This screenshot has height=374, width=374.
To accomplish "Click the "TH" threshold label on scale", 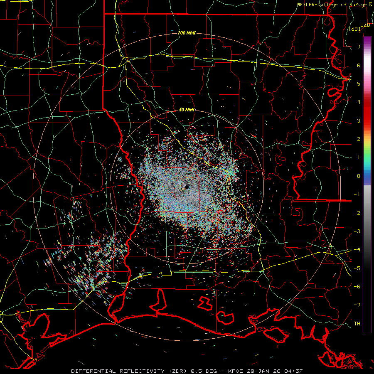I will coord(357,324).
